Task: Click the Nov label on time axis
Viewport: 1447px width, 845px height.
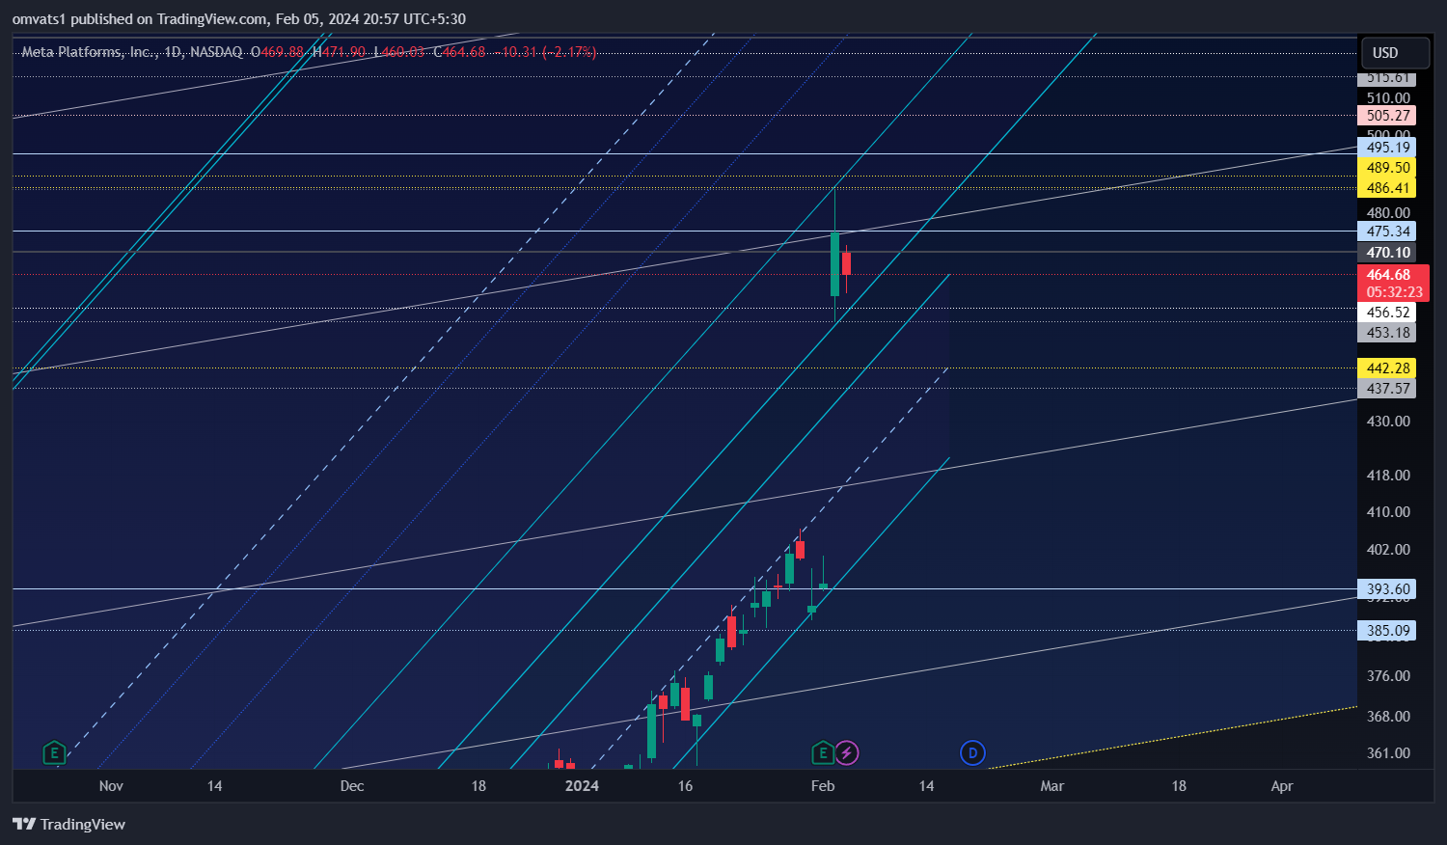Action: click(x=111, y=786)
